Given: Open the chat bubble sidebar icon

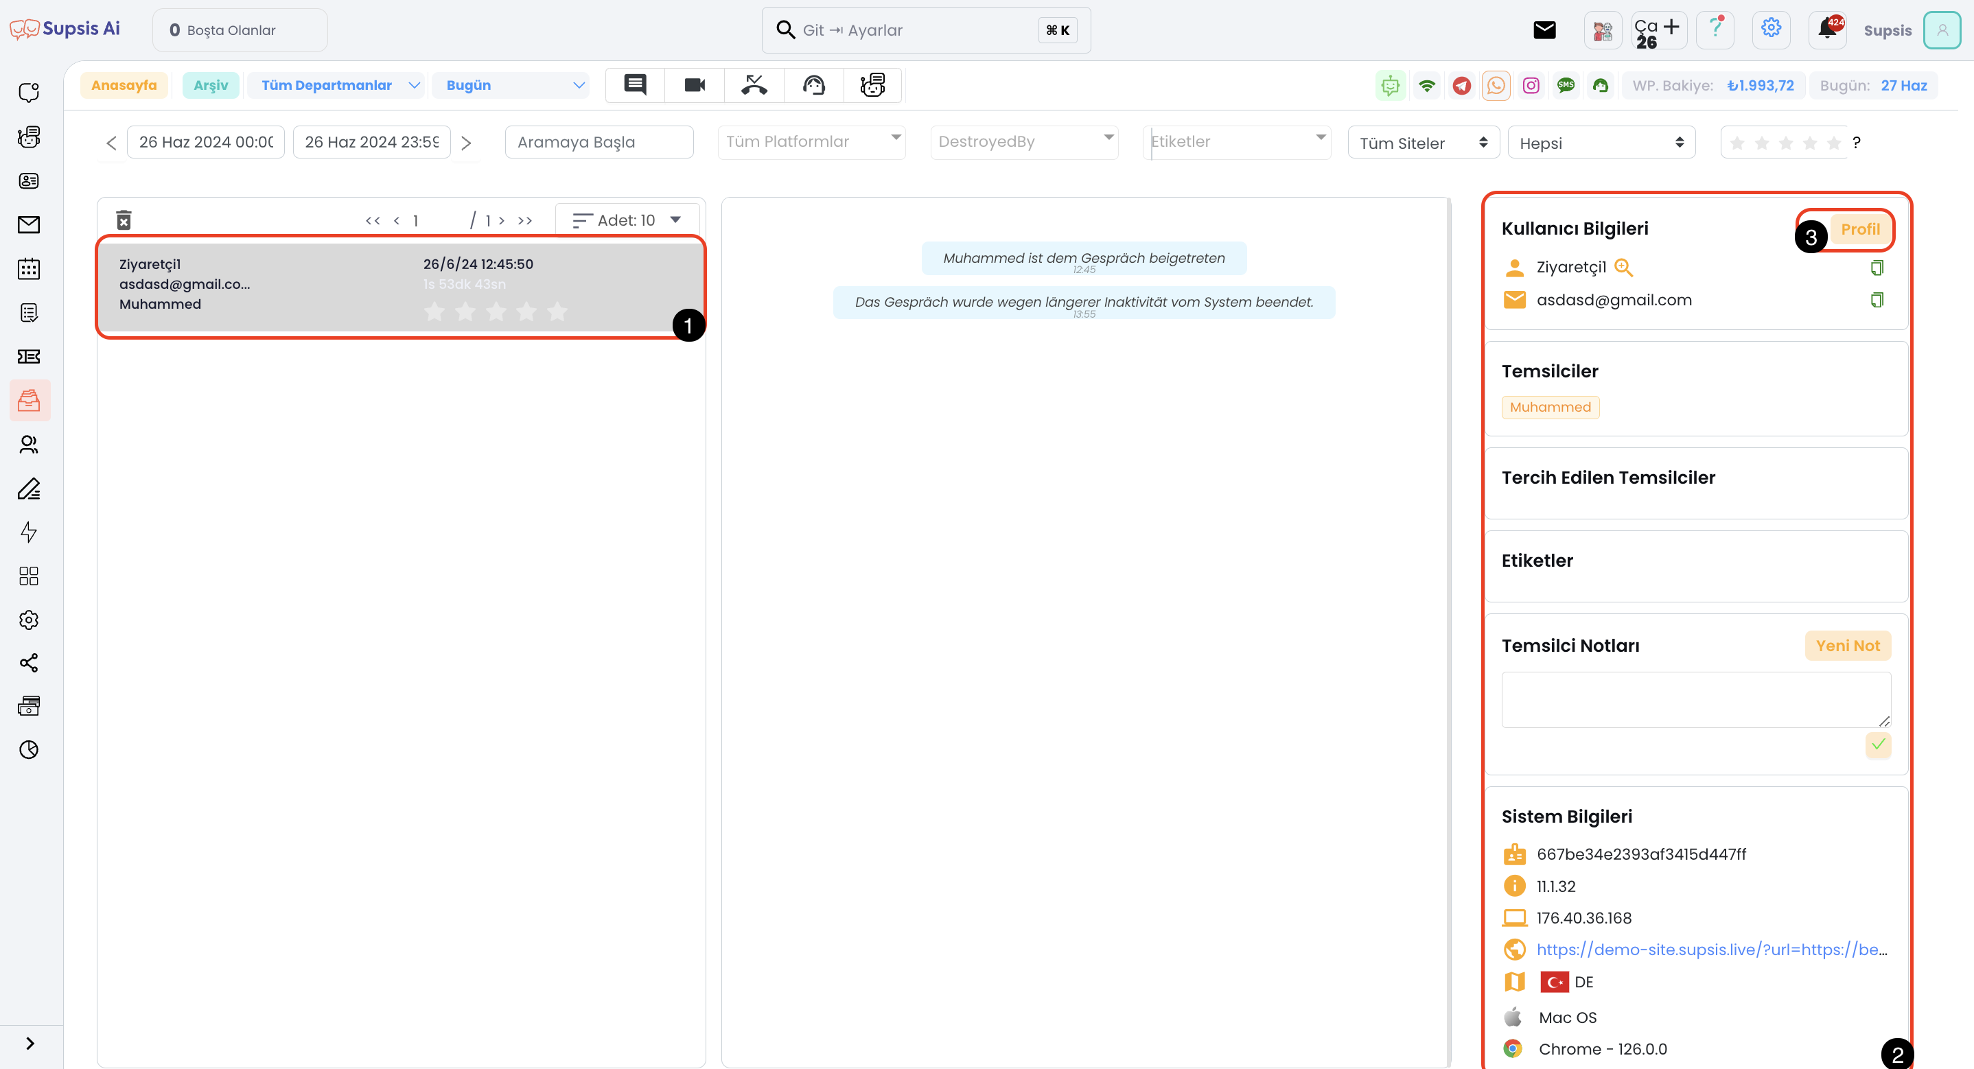Looking at the screenshot, I should coord(29,93).
